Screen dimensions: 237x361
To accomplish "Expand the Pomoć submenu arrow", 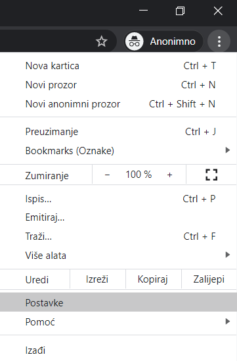I will tap(228, 321).
